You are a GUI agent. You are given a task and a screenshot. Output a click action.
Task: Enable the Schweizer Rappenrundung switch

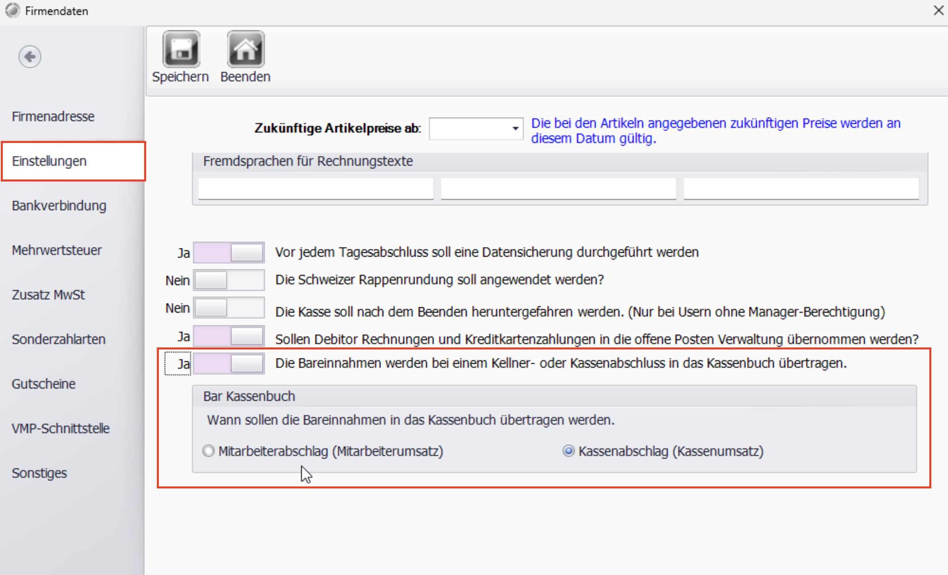229,280
